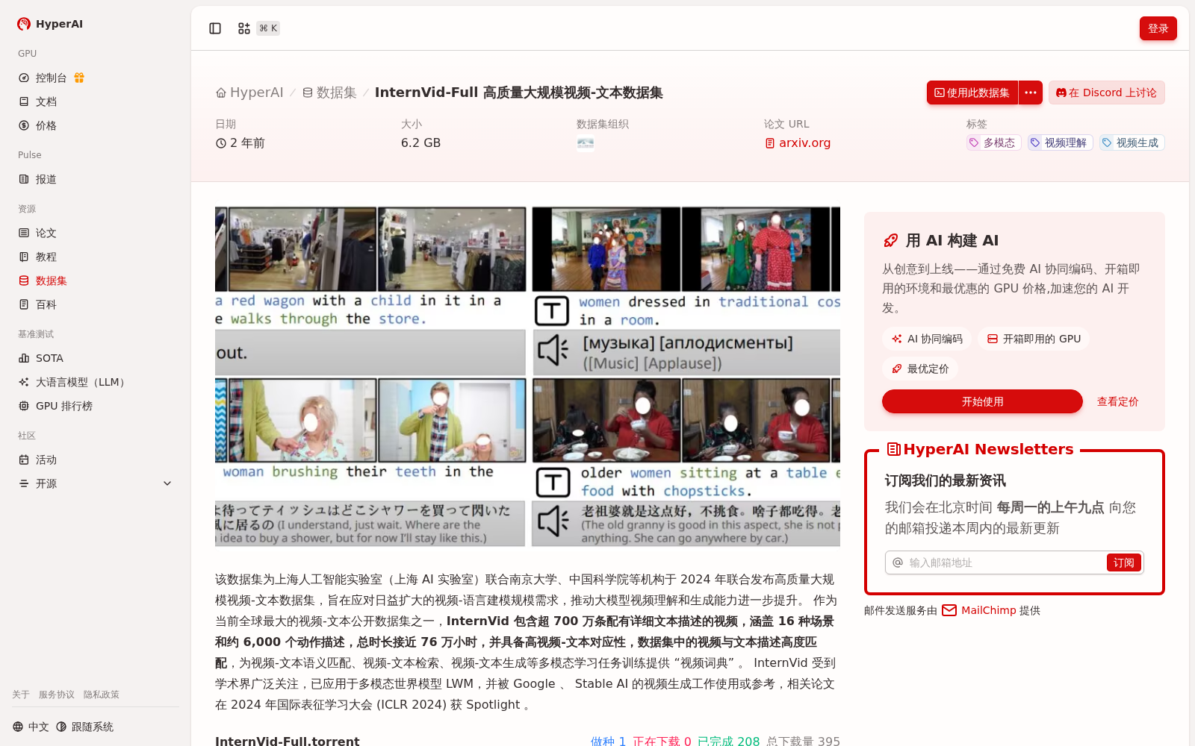This screenshot has width=1195, height=746.
Task: Open the command palette grid icon
Action: click(244, 28)
